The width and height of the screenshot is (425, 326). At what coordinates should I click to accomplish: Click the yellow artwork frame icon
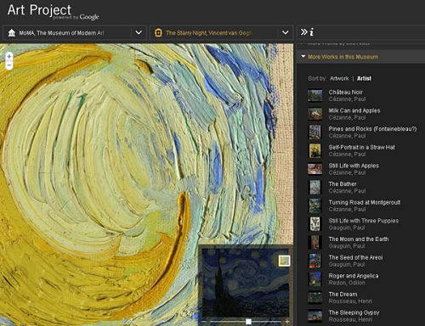tap(158, 33)
